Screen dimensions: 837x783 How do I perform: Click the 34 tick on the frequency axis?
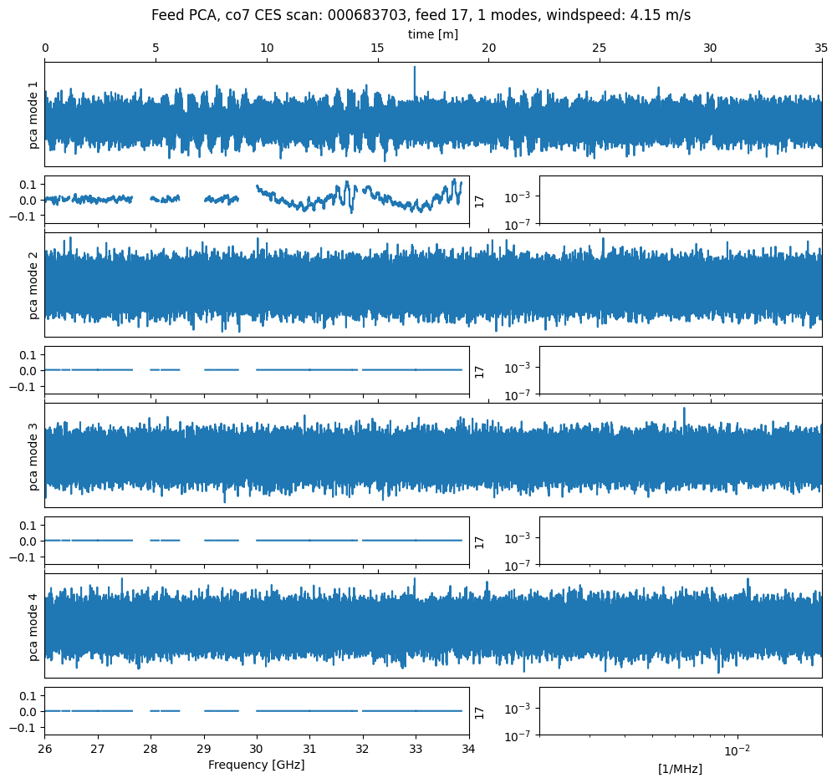click(469, 749)
